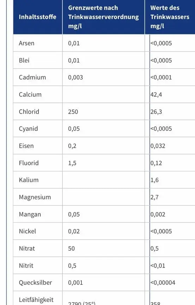Select the Nitrat limit value 50

point(71,249)
